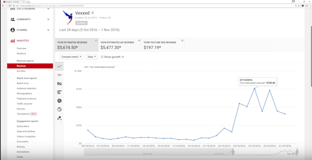Image resolution: width=312 pixels, height=160 pixels.
Task: Open the Analytics - YouTube browser tab
Action: [x=14, y=2]
